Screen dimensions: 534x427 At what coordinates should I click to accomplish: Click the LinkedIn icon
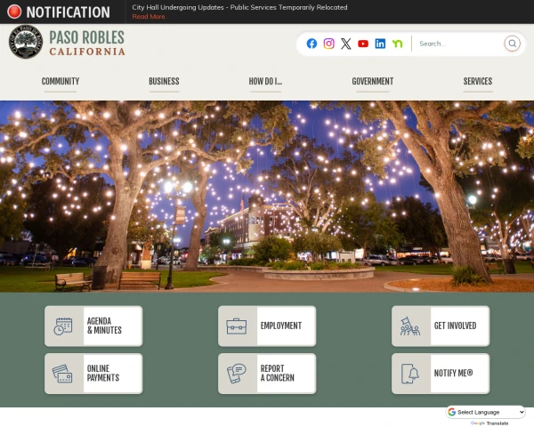tap(380, 44)
